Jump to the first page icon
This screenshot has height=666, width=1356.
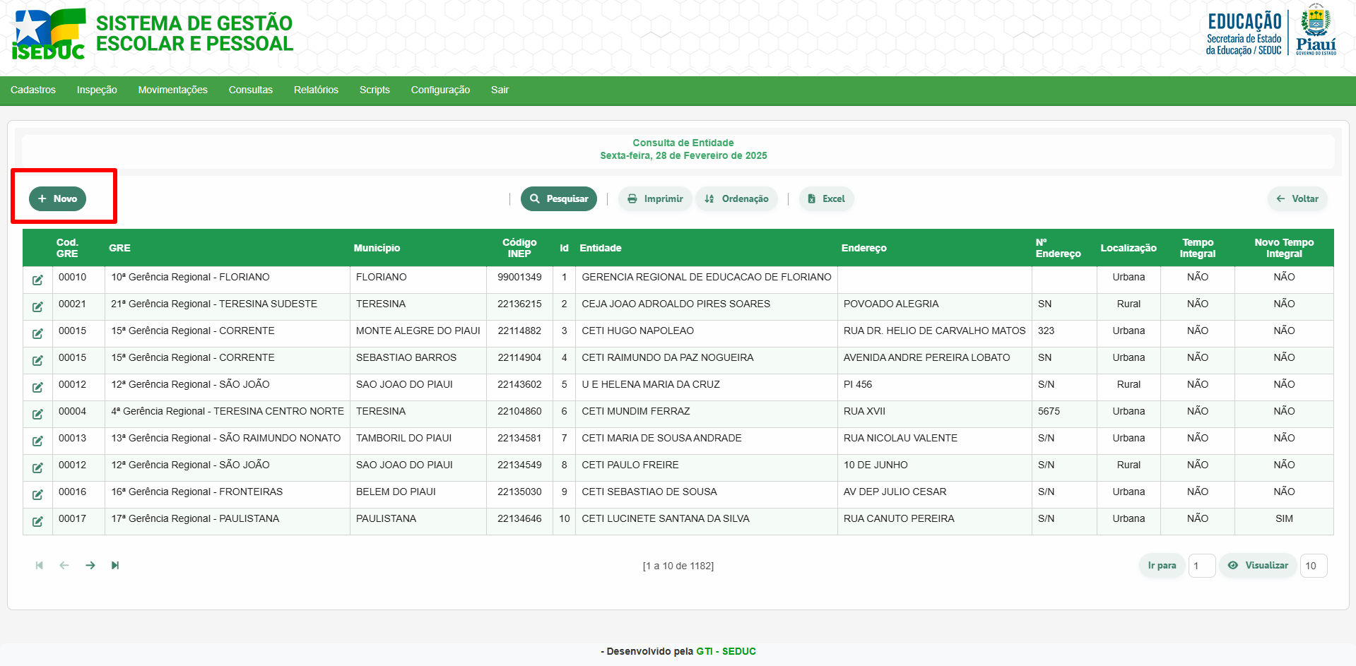[x=40, y=565]
